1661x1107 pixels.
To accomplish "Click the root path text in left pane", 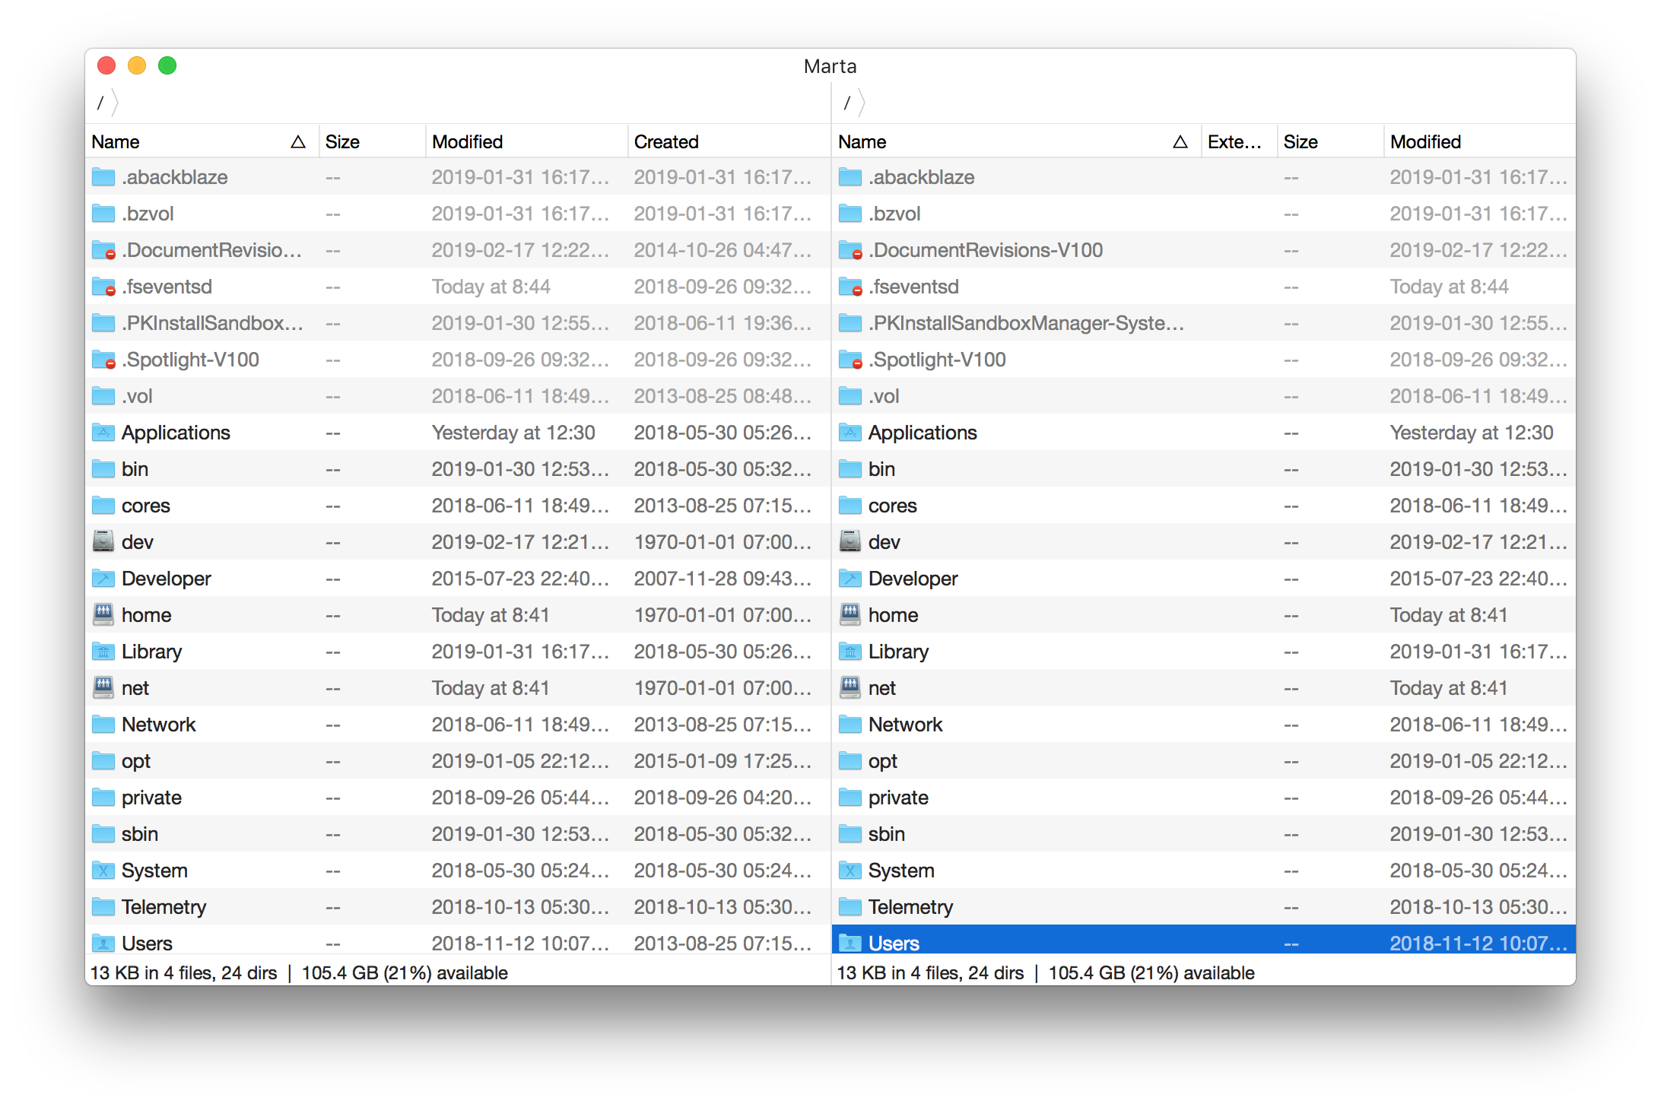I will click(101, 103).
